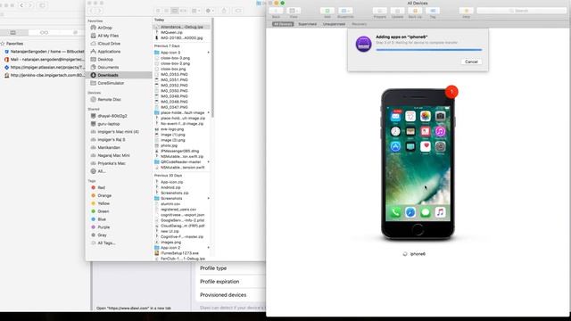The image size is (571, 321).
Task: Open the View toolbar control in Configurator
Action: tap(294, 11)
